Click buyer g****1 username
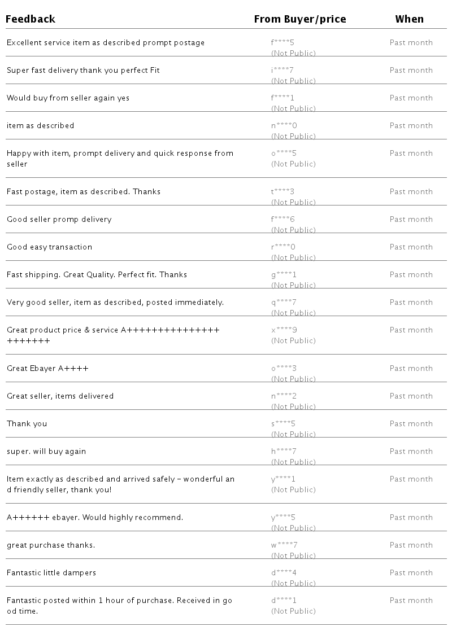Screen dimensions: 452x625 [284, 275]
